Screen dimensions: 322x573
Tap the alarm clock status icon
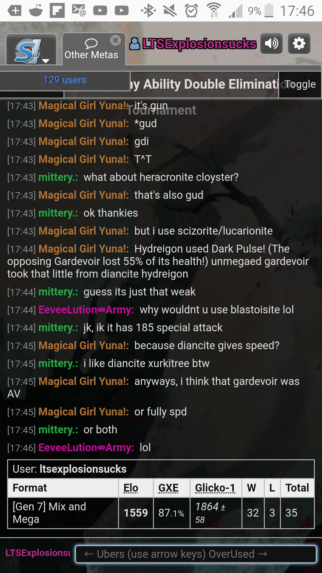[x=191, y=11]
